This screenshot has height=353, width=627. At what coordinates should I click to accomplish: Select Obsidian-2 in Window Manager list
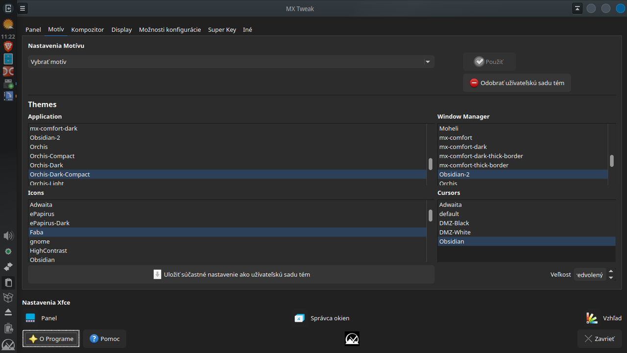(523, 175)
